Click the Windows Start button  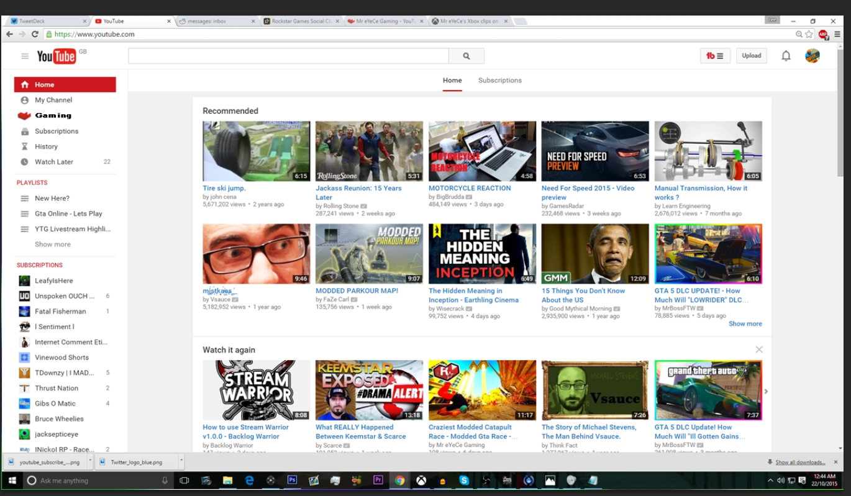tap(12, 480)
